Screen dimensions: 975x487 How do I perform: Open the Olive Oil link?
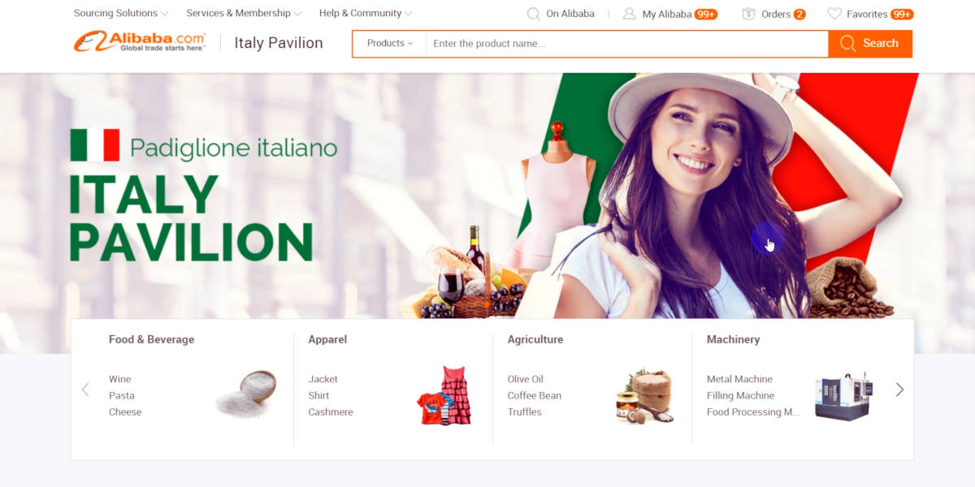pos(526,379)
